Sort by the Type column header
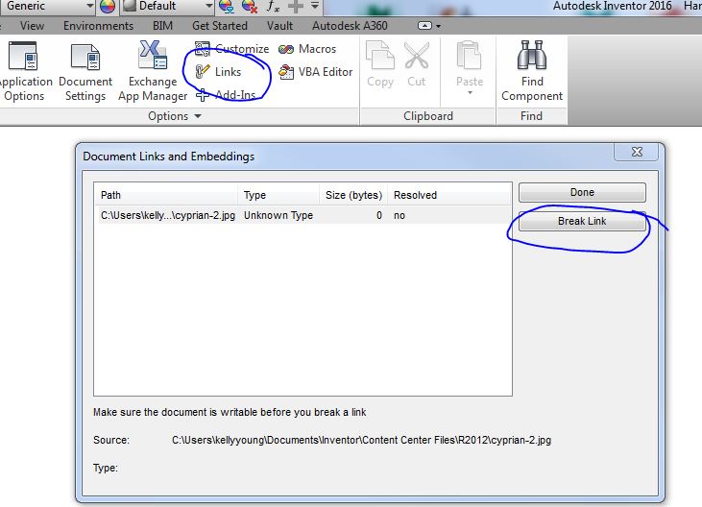702x507 pixels. click(278, 195)
